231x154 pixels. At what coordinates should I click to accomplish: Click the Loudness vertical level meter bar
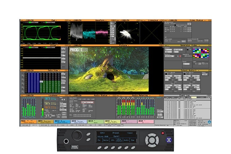pyautogui.click(x=43, y=107)
